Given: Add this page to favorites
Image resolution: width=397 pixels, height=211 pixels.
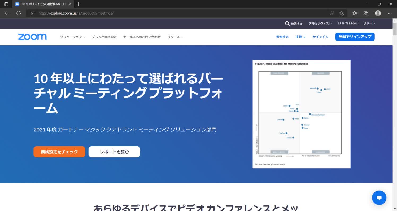Looking at the screenshot, I should (342, 13).
